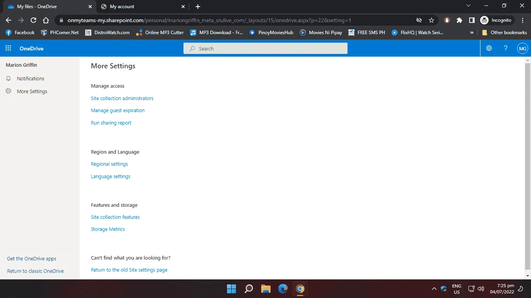Click the ENG US language indicator

[x=457, y=289]
